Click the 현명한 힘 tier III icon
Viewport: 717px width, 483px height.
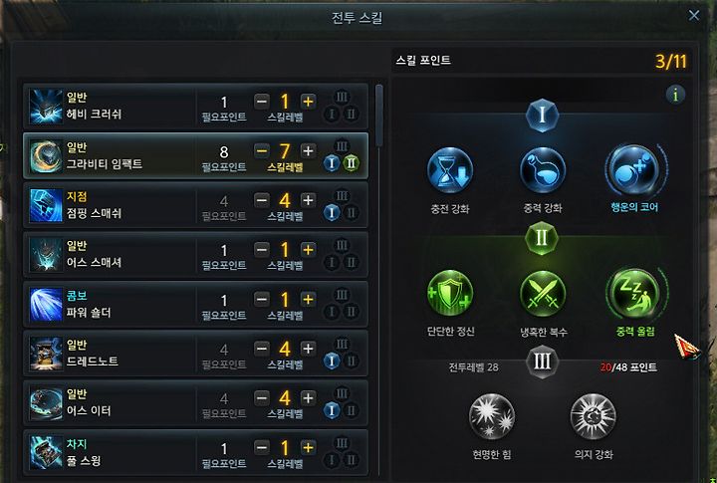click(492, 416)
